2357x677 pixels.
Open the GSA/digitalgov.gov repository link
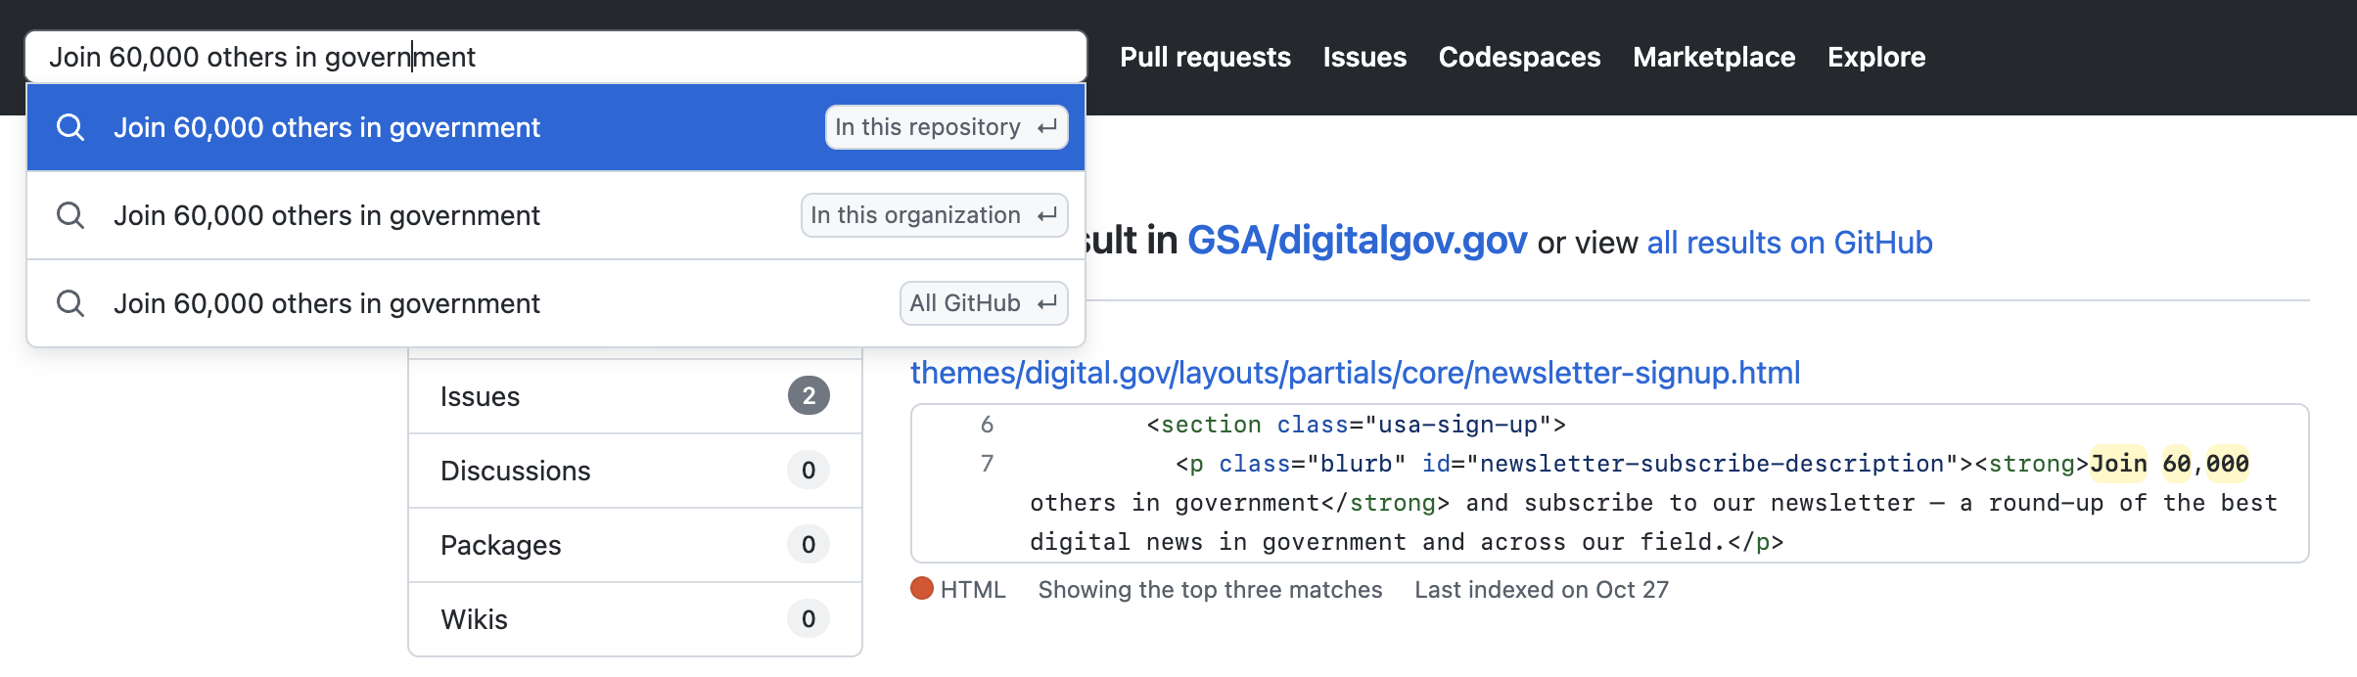pyautogui.click(x=1357, y=241)
